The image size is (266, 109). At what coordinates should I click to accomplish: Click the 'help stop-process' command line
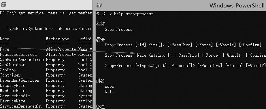click(x=124, y=14)
